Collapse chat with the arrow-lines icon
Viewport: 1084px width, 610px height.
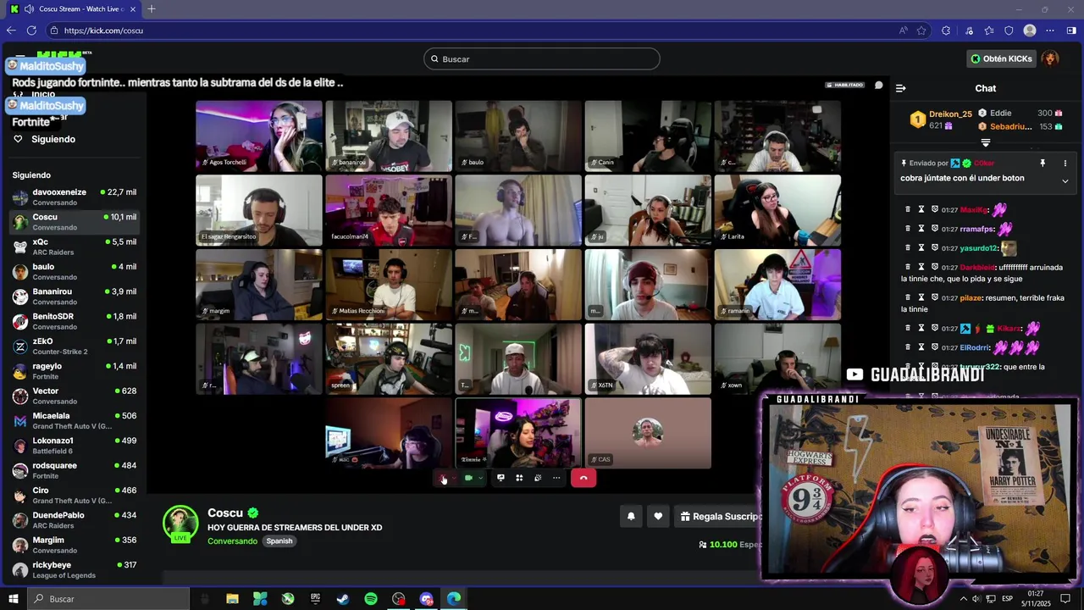click(901, 88)
